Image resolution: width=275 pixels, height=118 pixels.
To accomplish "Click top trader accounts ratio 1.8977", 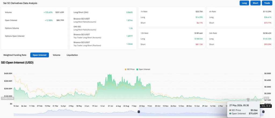I will click(x=129, y=36).
